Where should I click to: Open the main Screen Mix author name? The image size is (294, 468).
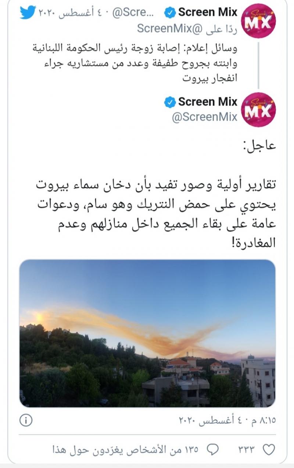point(208,102)
